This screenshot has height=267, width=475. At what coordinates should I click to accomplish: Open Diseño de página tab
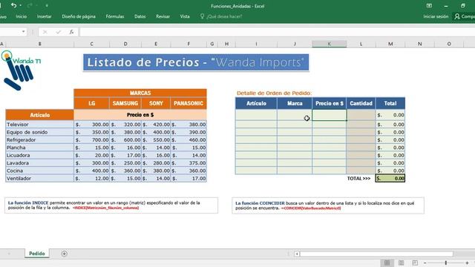[x=79, y=16]
